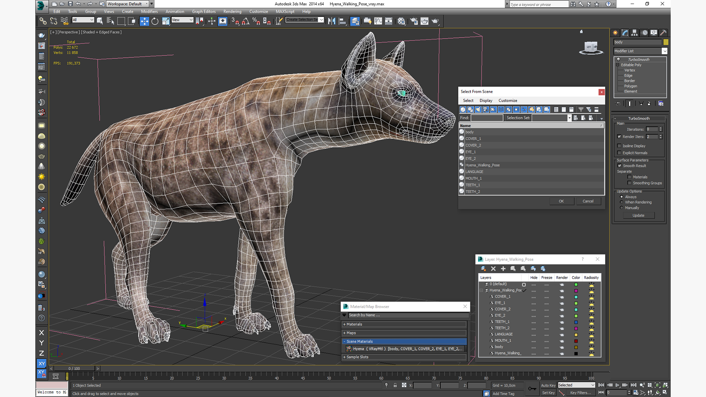Viewport: 706px width, 397px height.
Task: Open the Manage Layers toolbar icon
Action: pyautogui.click(x=355, y=21)
